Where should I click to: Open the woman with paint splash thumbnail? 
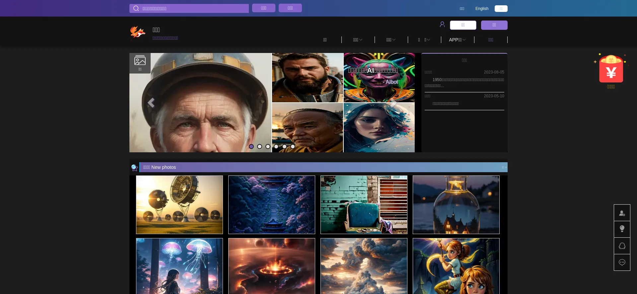379,128
